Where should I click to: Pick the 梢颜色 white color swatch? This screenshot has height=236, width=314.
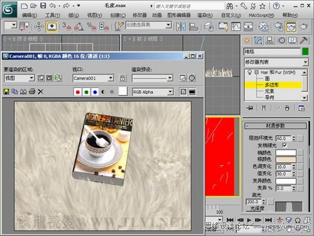pos(286,152)
